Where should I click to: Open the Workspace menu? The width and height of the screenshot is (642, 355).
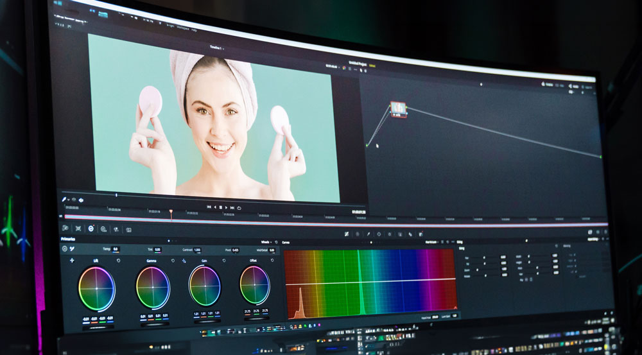(183, 28)
